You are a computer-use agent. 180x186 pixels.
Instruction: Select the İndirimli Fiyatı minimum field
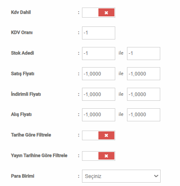[x=98, y=94]
